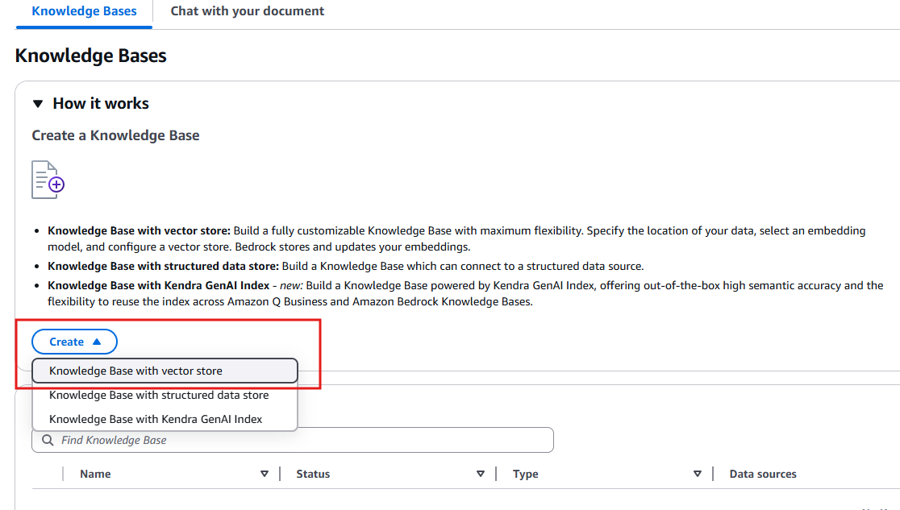900x510 pixels.
Task: Select the Knowledge Bases tab
Action: coord(84,11)
